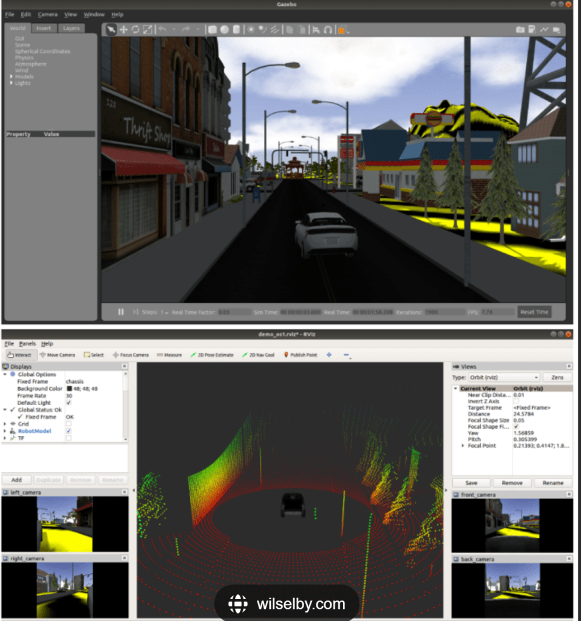581x621 pixels.
Task: Take a screenshot with the camera icon
Action: coord(520,29)
